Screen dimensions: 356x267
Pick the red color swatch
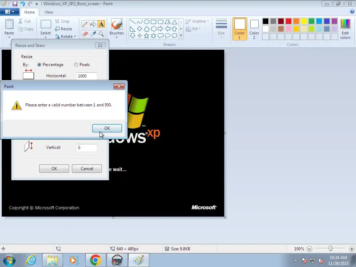[288, 21]
